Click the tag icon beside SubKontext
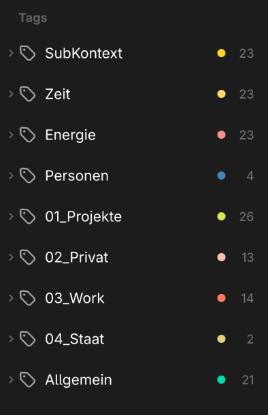The width and height of the screenshot is (268, 415). tap(27, 53)
